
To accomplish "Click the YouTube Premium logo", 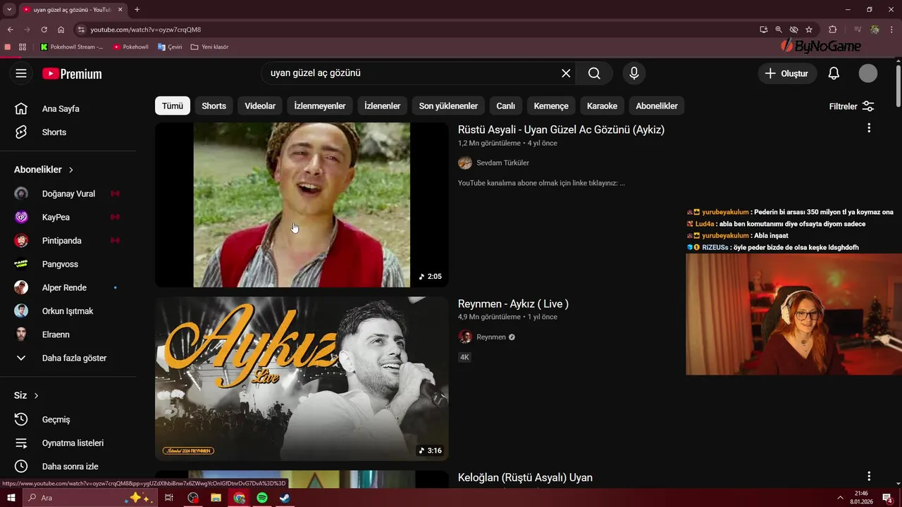I will point(72,74).
